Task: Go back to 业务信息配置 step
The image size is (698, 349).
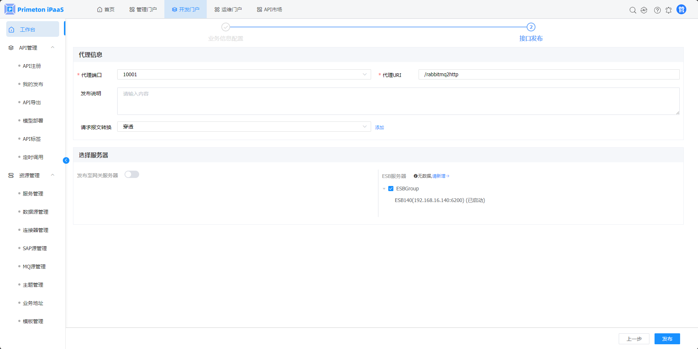Action: click(226, 27)
